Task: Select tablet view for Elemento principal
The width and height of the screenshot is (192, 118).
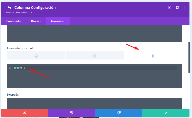Action: coord(94,56)
